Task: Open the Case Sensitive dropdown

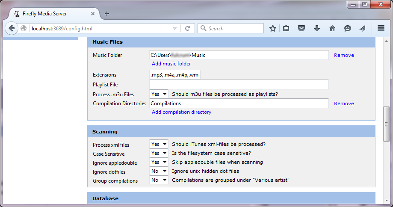Action: (159, 153)
